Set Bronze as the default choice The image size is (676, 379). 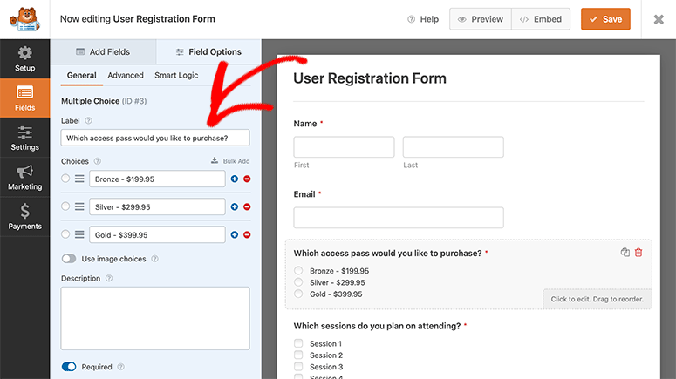coord(65,179)
